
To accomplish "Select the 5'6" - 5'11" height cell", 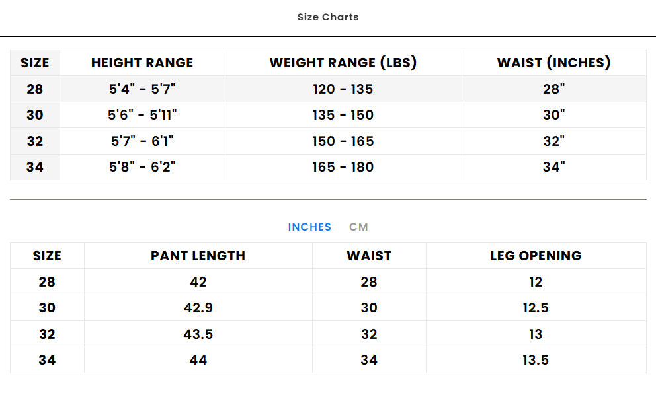I will [x=142, y=115].
